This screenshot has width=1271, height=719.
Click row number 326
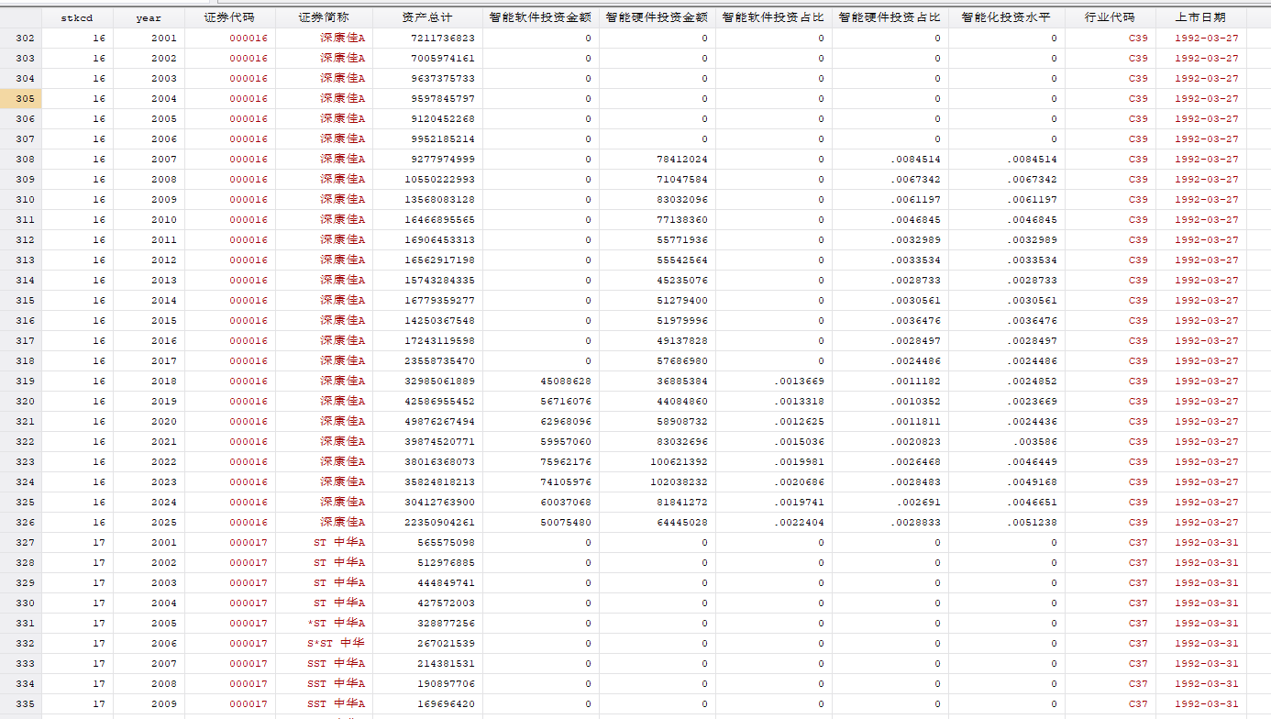click(x=20, y=522)
